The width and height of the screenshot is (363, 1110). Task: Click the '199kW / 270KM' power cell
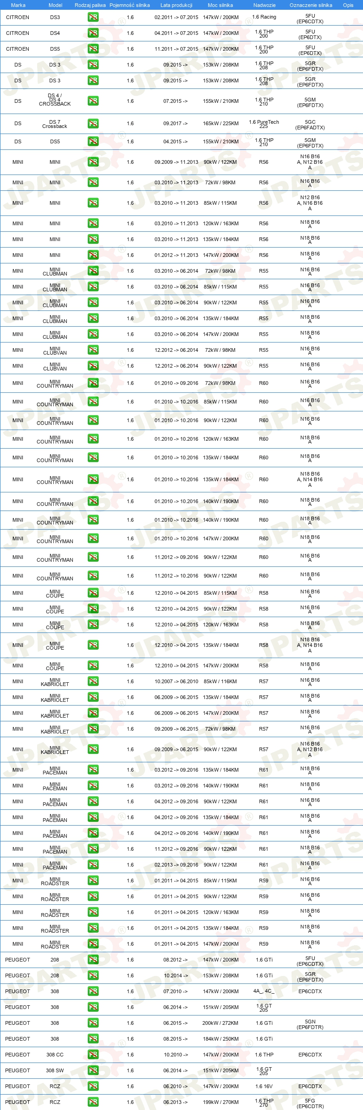(220, 1102)
